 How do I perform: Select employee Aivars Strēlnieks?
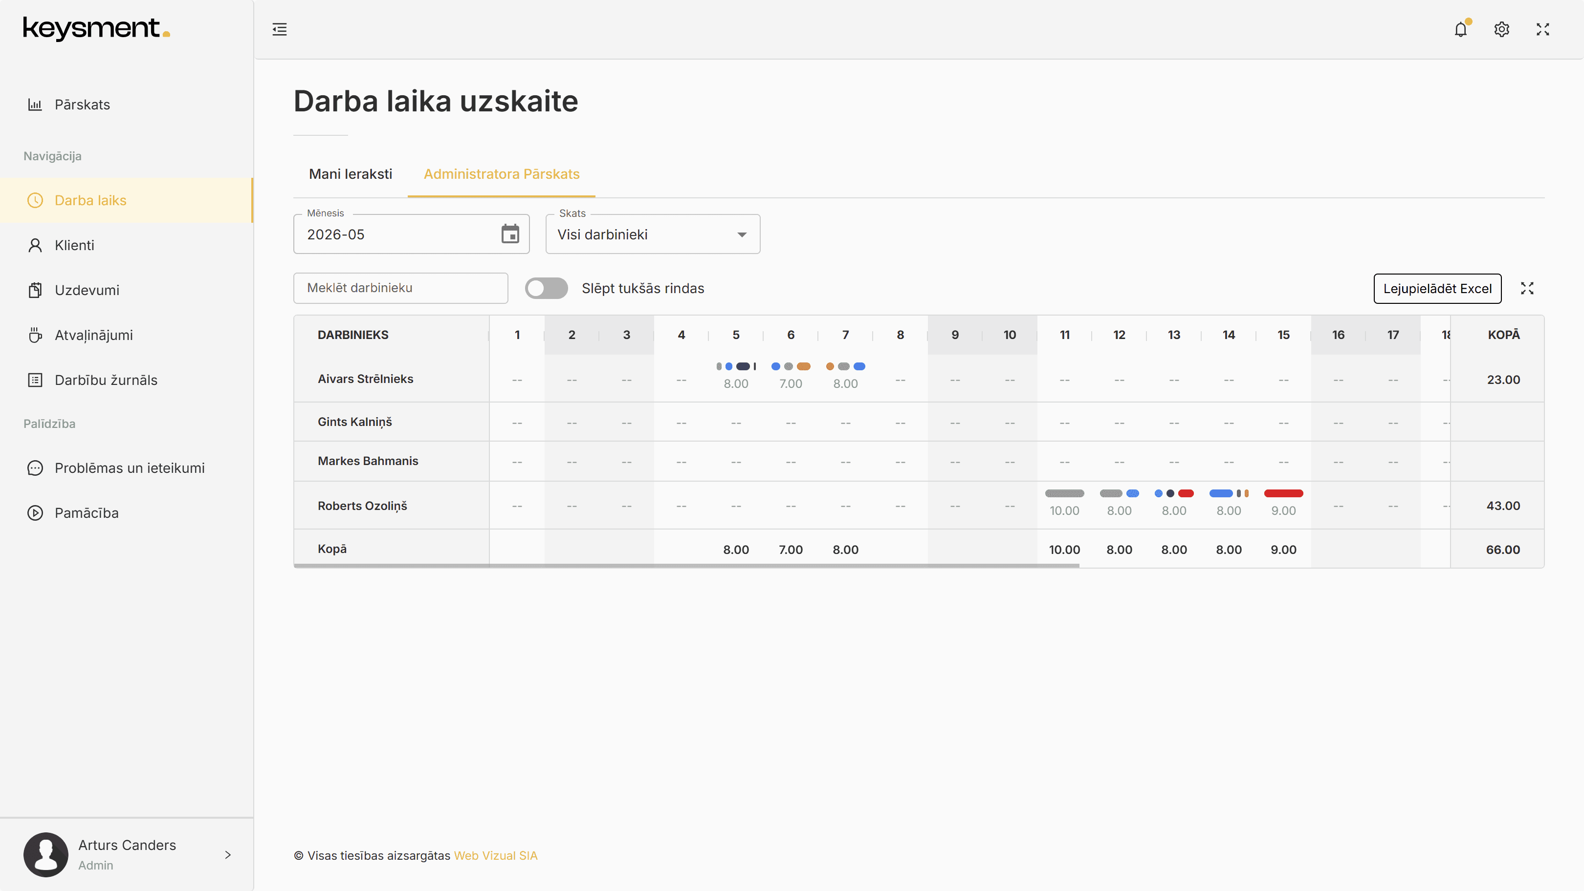pos(365,379)
